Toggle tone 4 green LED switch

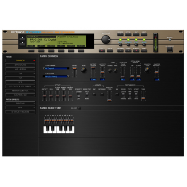144,40
